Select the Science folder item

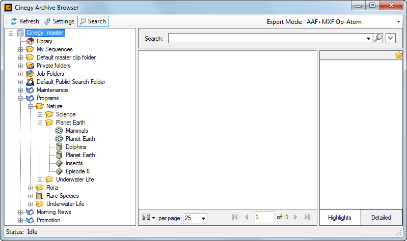coord(66,114)
